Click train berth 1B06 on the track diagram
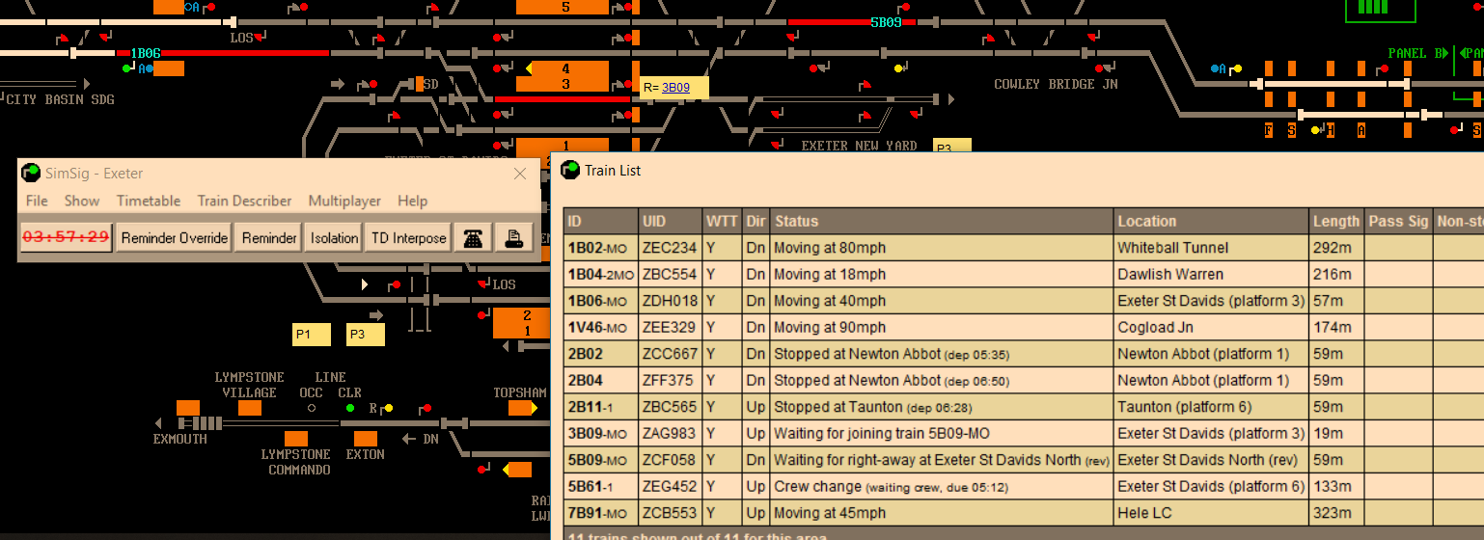The height and width of the screenshot is (540, 1484). [x=146, y=53]
